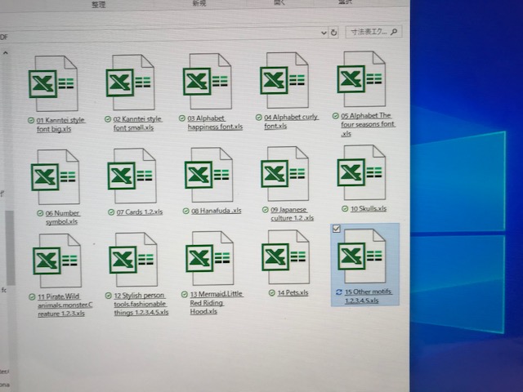Click the search box in Explorer
This screenshot has height=392, width=523.
coord(373,32)
